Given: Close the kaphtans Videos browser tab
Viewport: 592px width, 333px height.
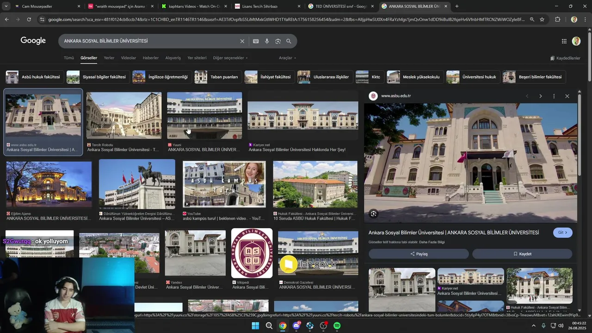Looking at the screenshot, I should pyautogui.click(x=225, y=6).
